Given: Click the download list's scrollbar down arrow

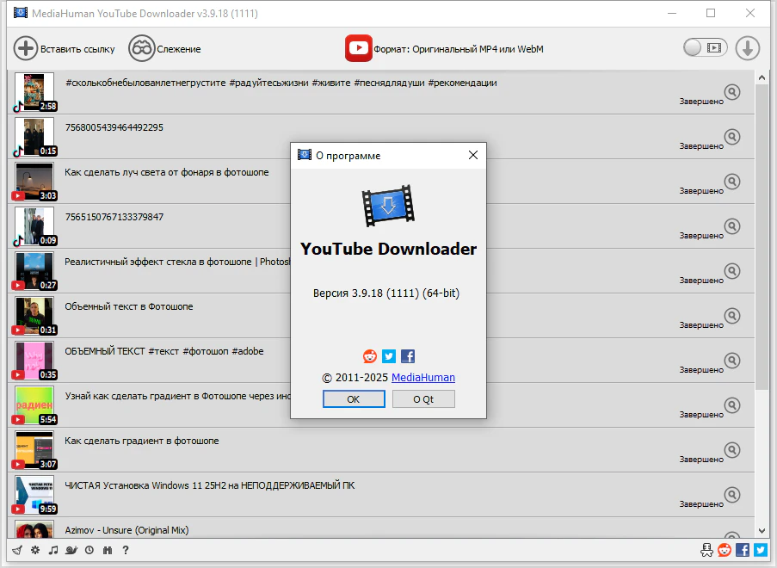Looking at the screenshot, I should click(x=761, y=530).
